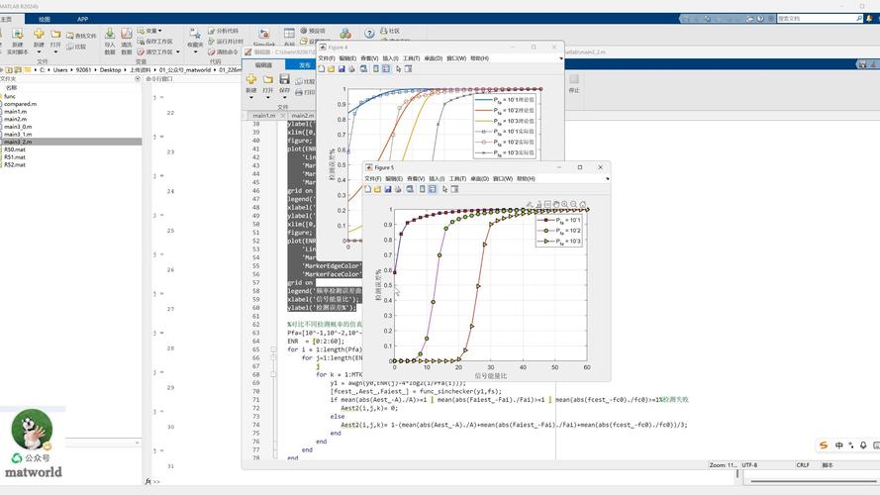Toggle the insert colorbar icon in Figure 5

pos(421,188)
